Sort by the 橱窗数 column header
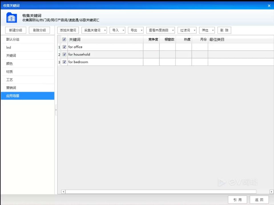Image resolution: width=274 pixels, height=205 pixels. coord(168,39)
